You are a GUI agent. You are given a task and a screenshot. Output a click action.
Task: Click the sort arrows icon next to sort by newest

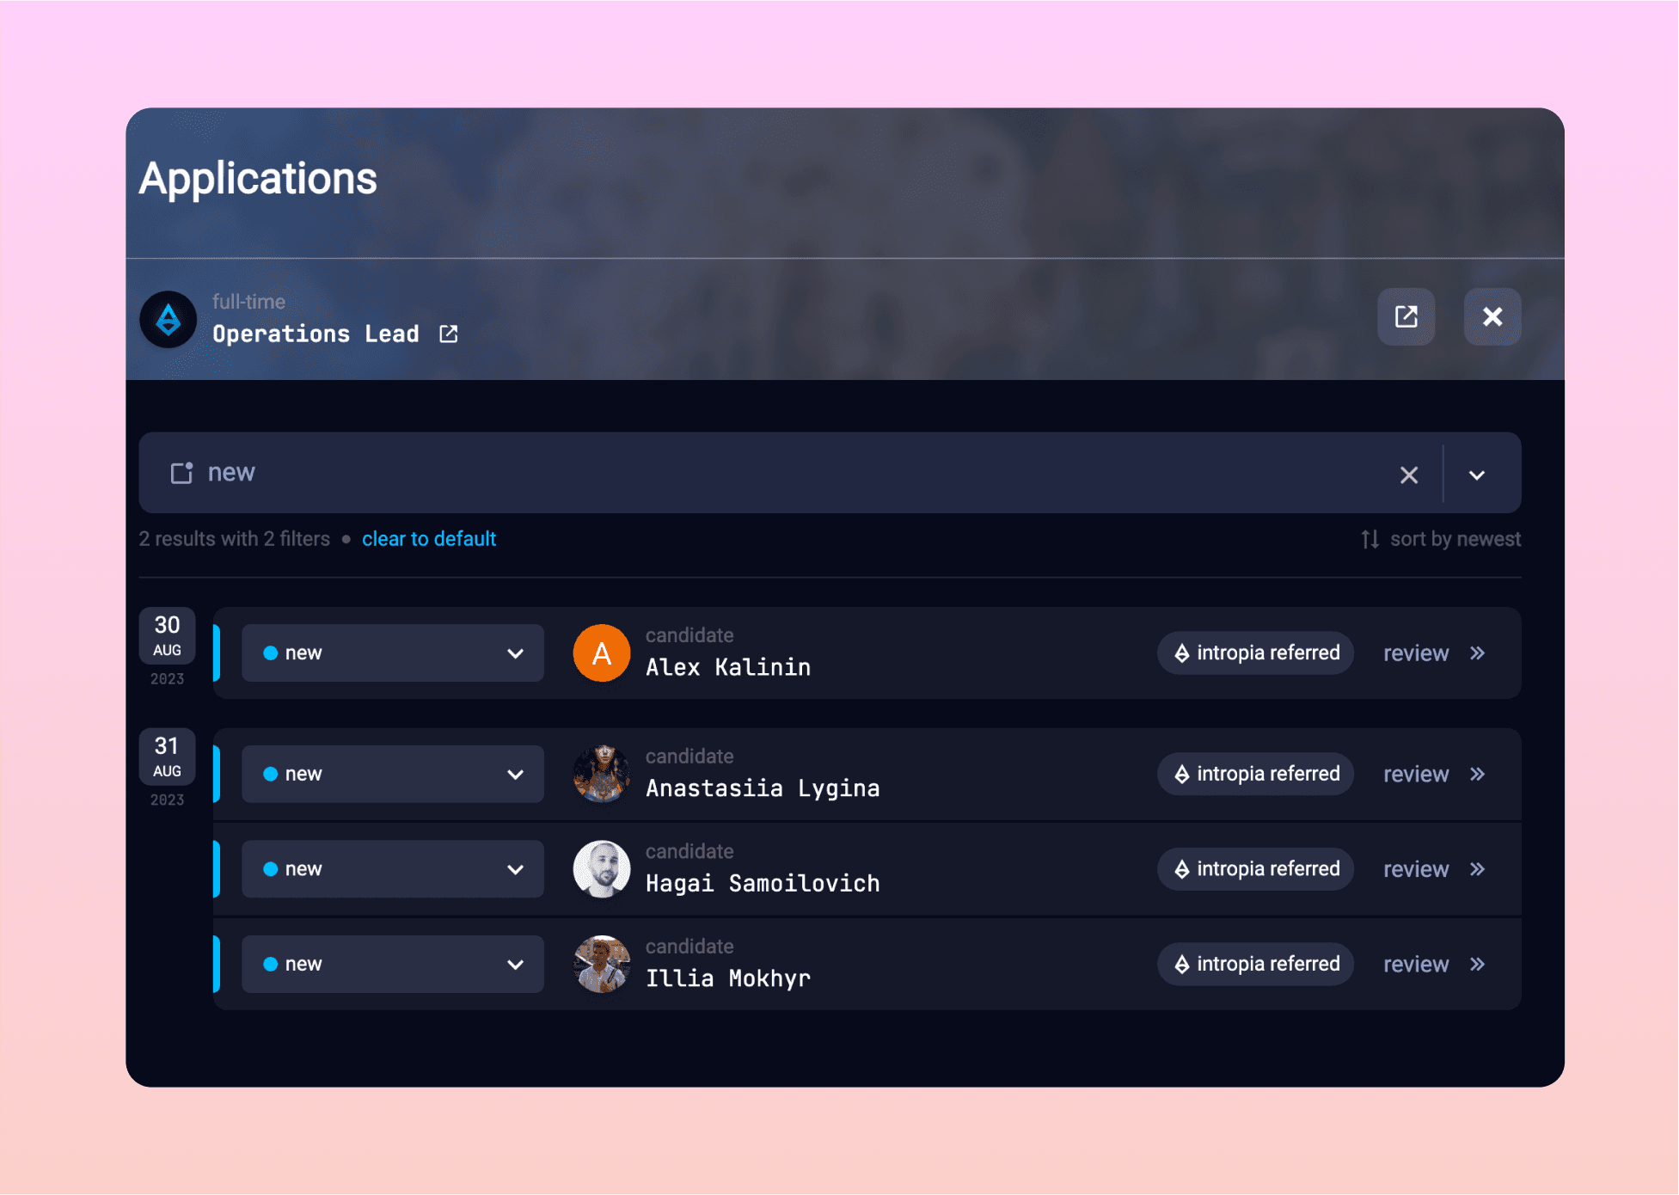click(1370, 539)
